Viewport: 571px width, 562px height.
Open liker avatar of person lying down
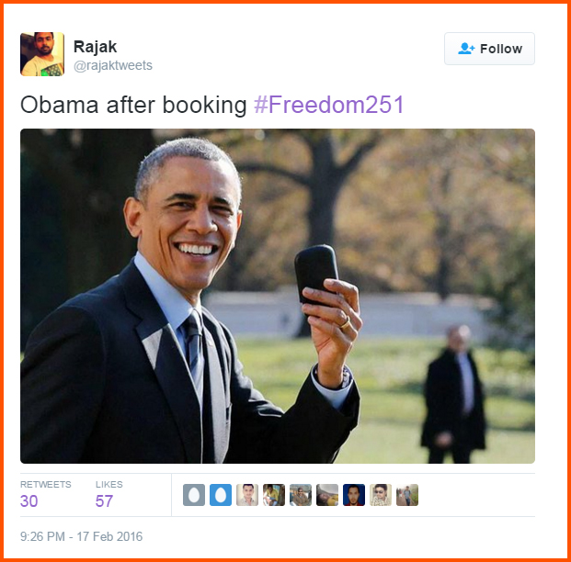(x=327, y=495)
